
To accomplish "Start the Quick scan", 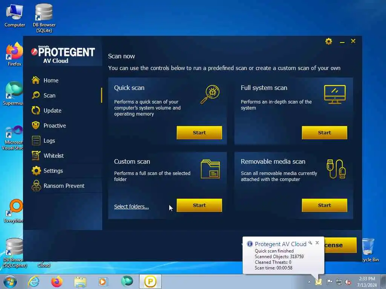I will coord(199,133).
